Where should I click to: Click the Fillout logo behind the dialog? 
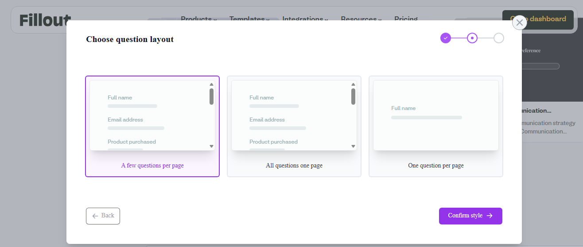[x=45, y=20]
